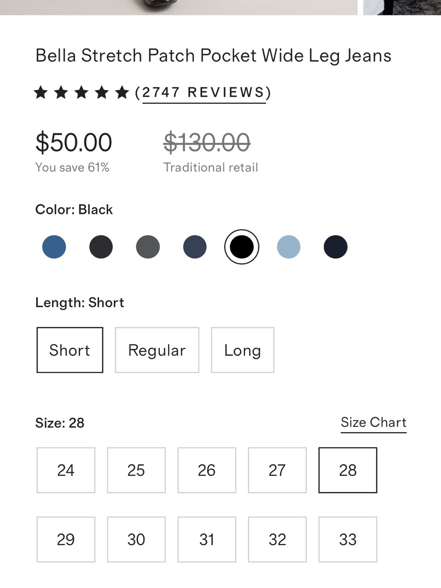Choose the light blue color swatch
Screen dimensions: 441x588
click(288, 247)
